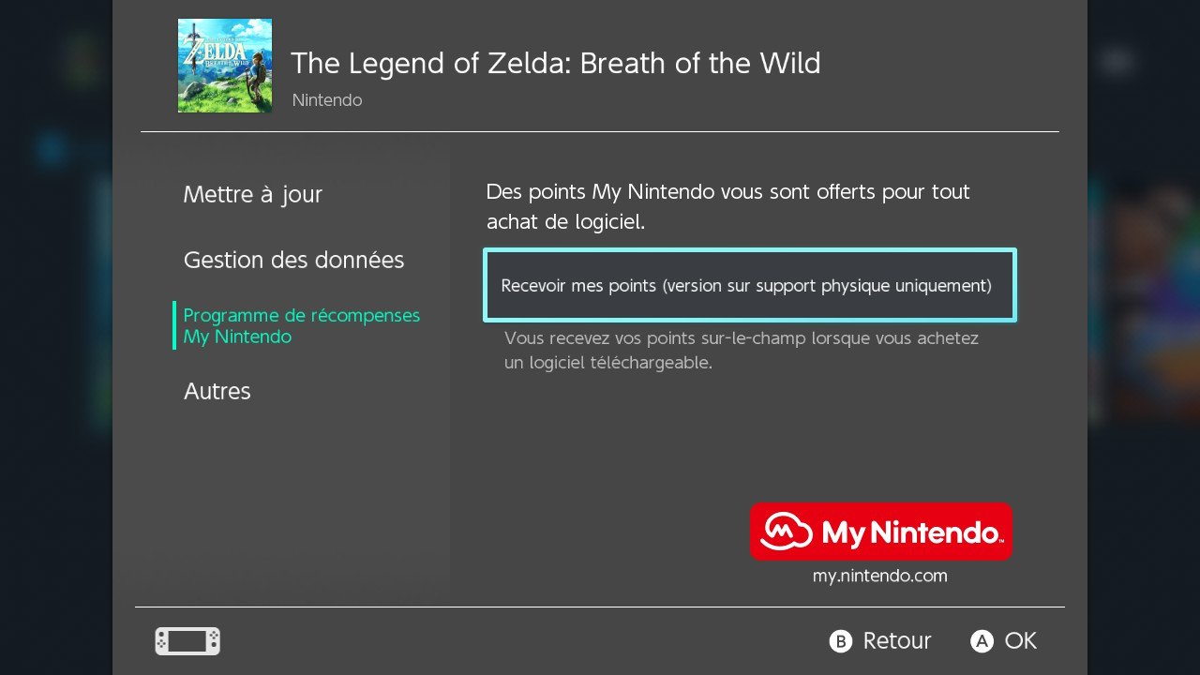Screen dimensions: 1200x675
Task: Select Programme de récompenses My Nintendo
Action: coord(301,326)
